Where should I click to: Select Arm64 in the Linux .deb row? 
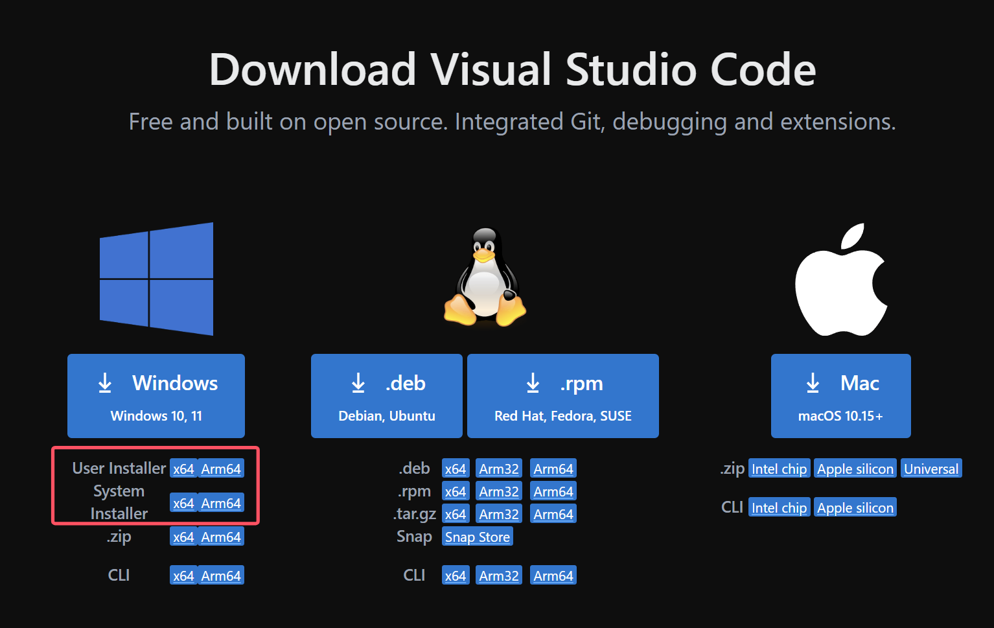coord(553,469)
